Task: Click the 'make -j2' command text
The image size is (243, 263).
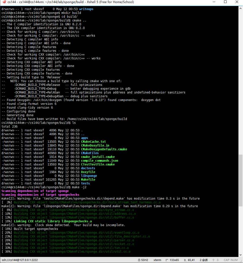Action: (79, 187)
